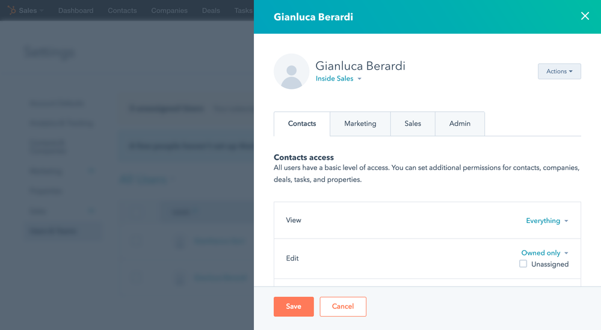Open the Actions dropdown button
This screenshot has width=601, height=330.
(559, 71)
